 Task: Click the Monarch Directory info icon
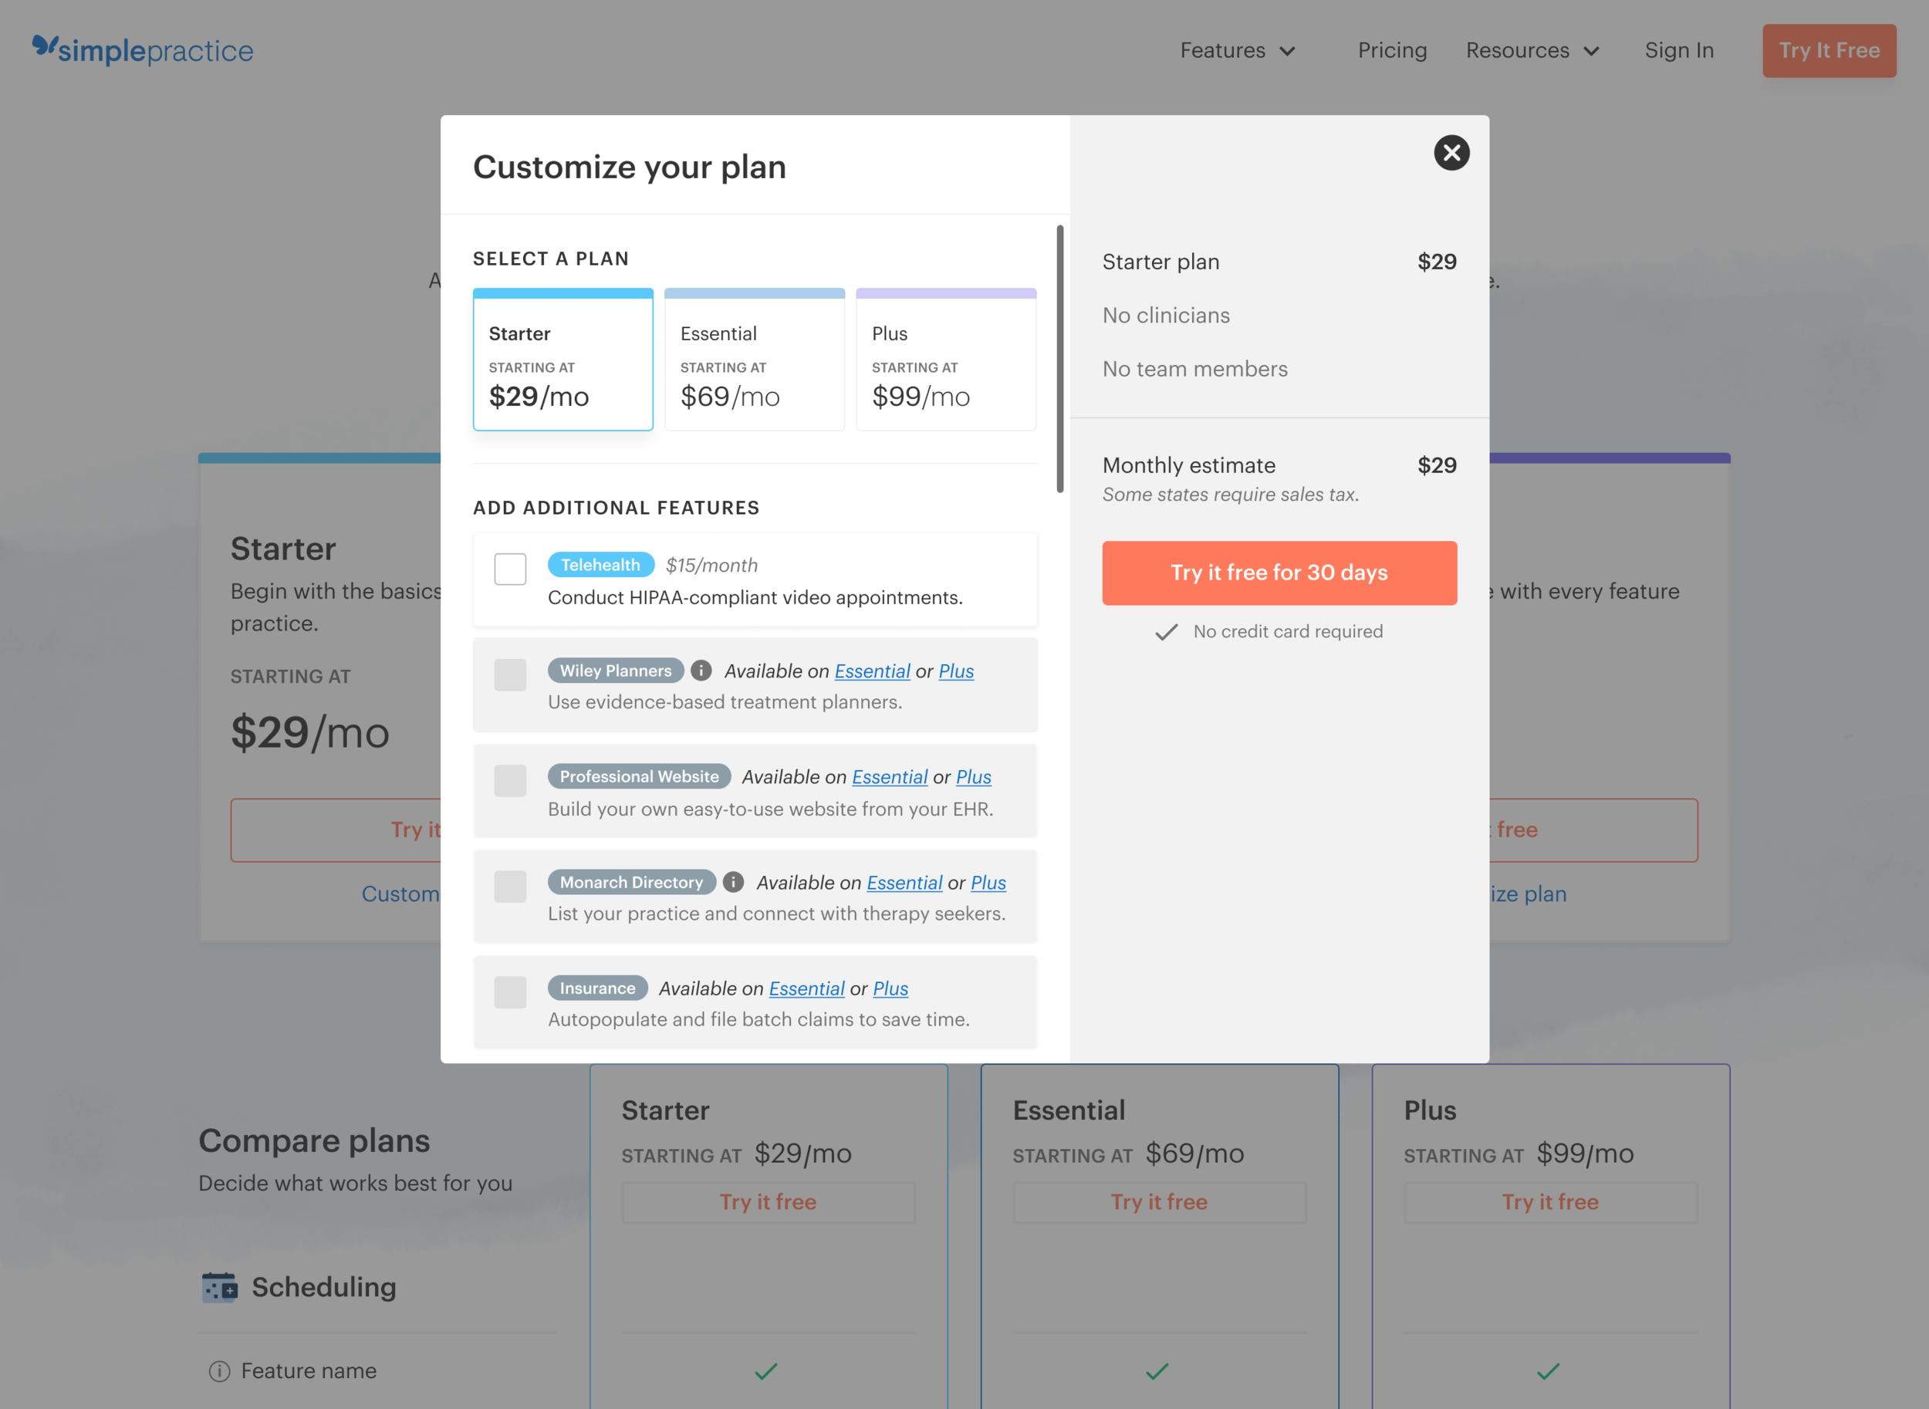click(x=732, y=882)
